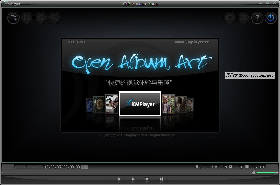Click the Ver. 1.5.1 text
This screenshot has height=185, width=280.
coord(77,42)
